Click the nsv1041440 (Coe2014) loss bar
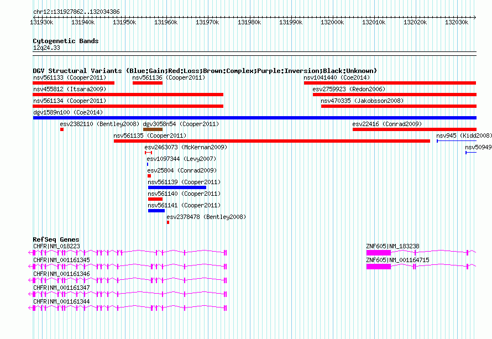 [390, 83]
